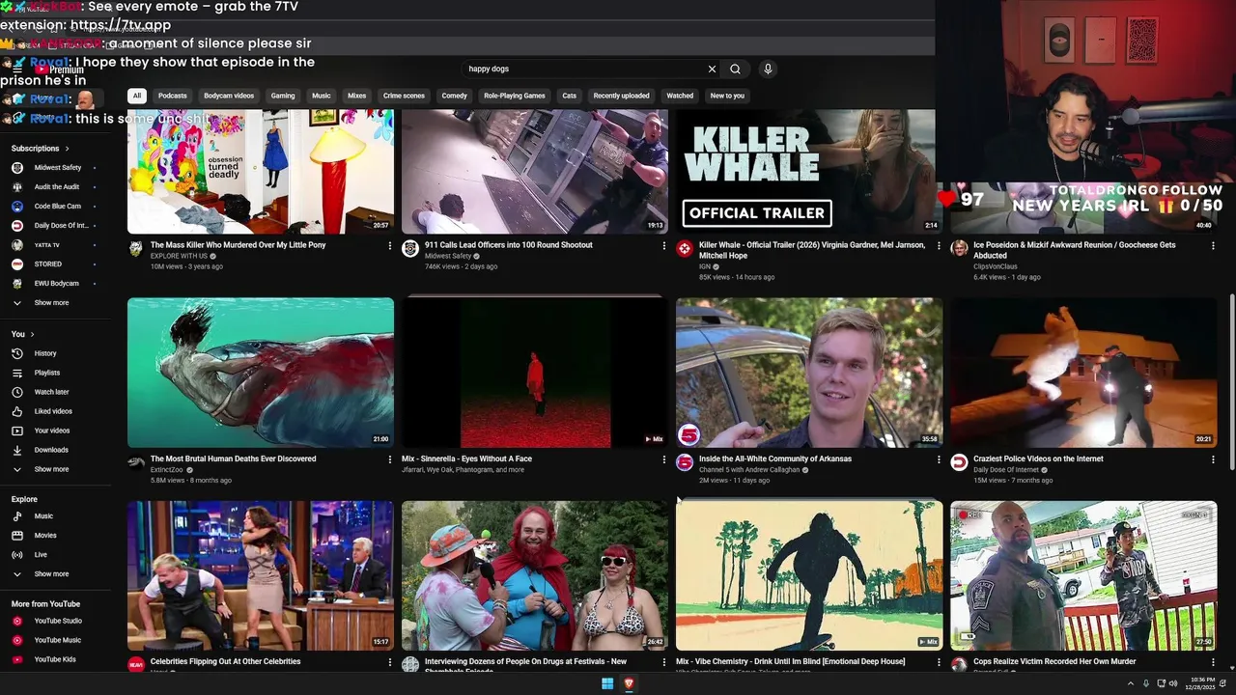
Task: Expand Show more under Explore
Action: click(x=51, y=574)
